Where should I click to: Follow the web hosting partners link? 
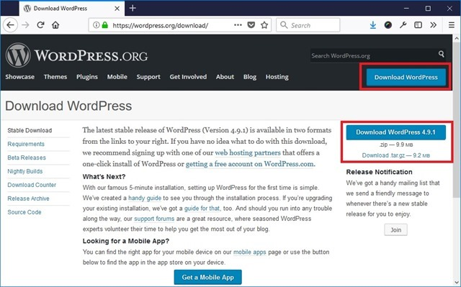248,153
